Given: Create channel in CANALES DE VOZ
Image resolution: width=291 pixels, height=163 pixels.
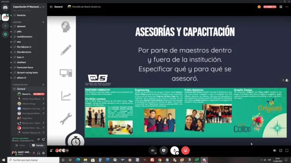Looking at the screenshot, I should [43, 85].
